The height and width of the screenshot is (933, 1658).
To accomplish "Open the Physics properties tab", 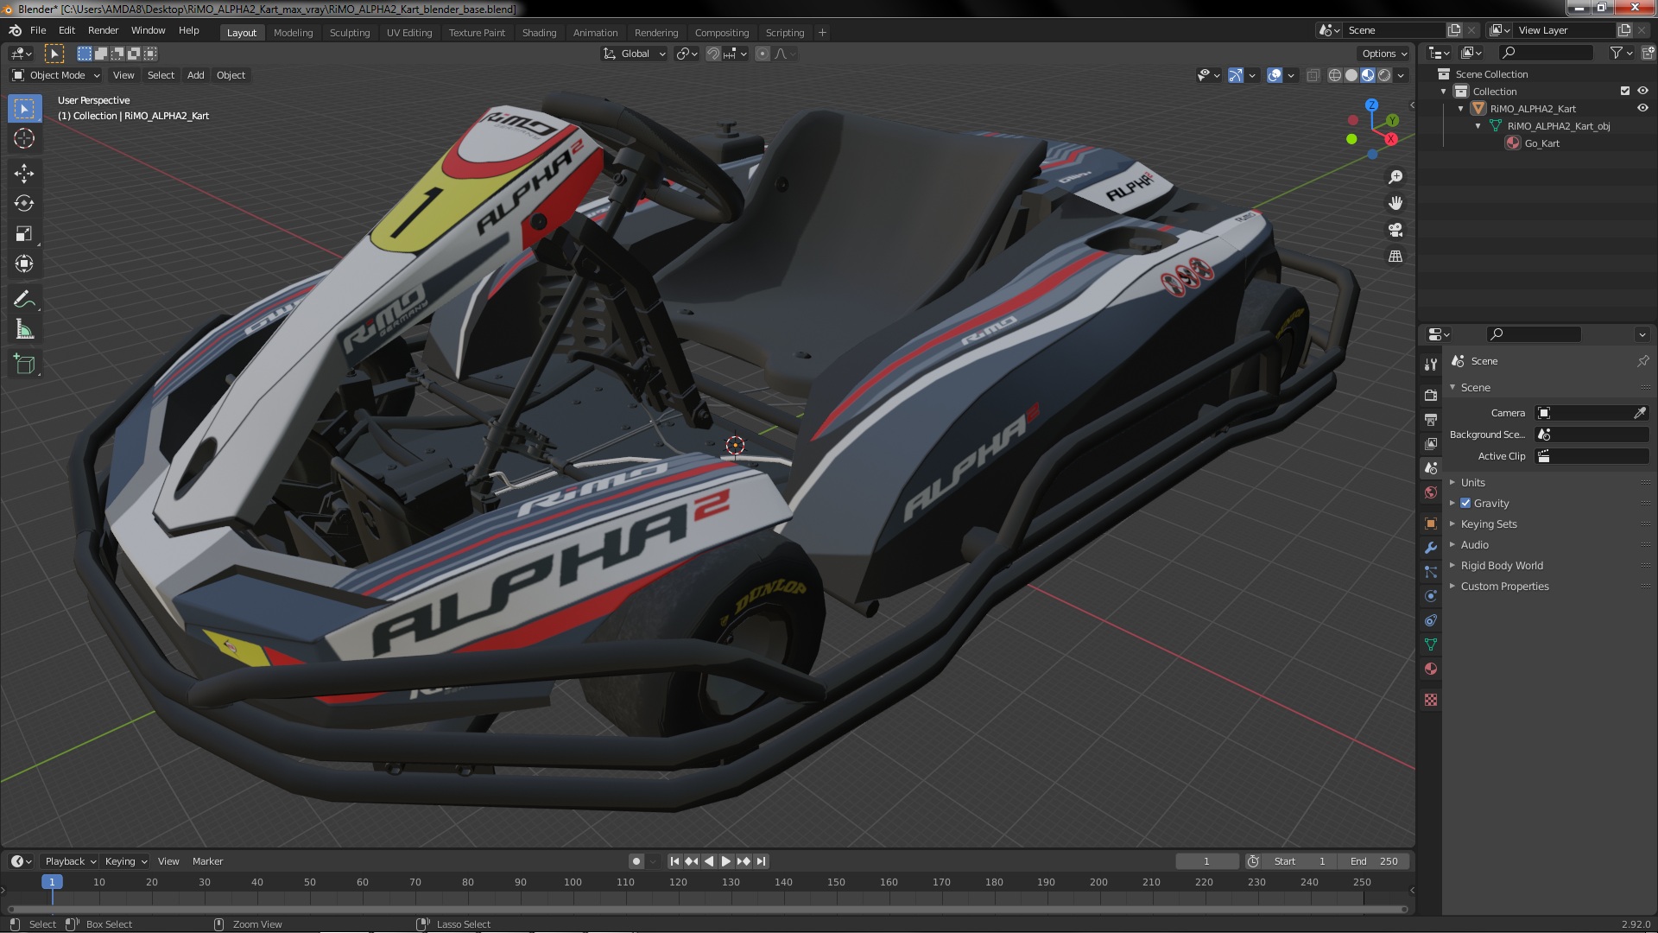I will pyautogui.click(x=1431, y=596).
